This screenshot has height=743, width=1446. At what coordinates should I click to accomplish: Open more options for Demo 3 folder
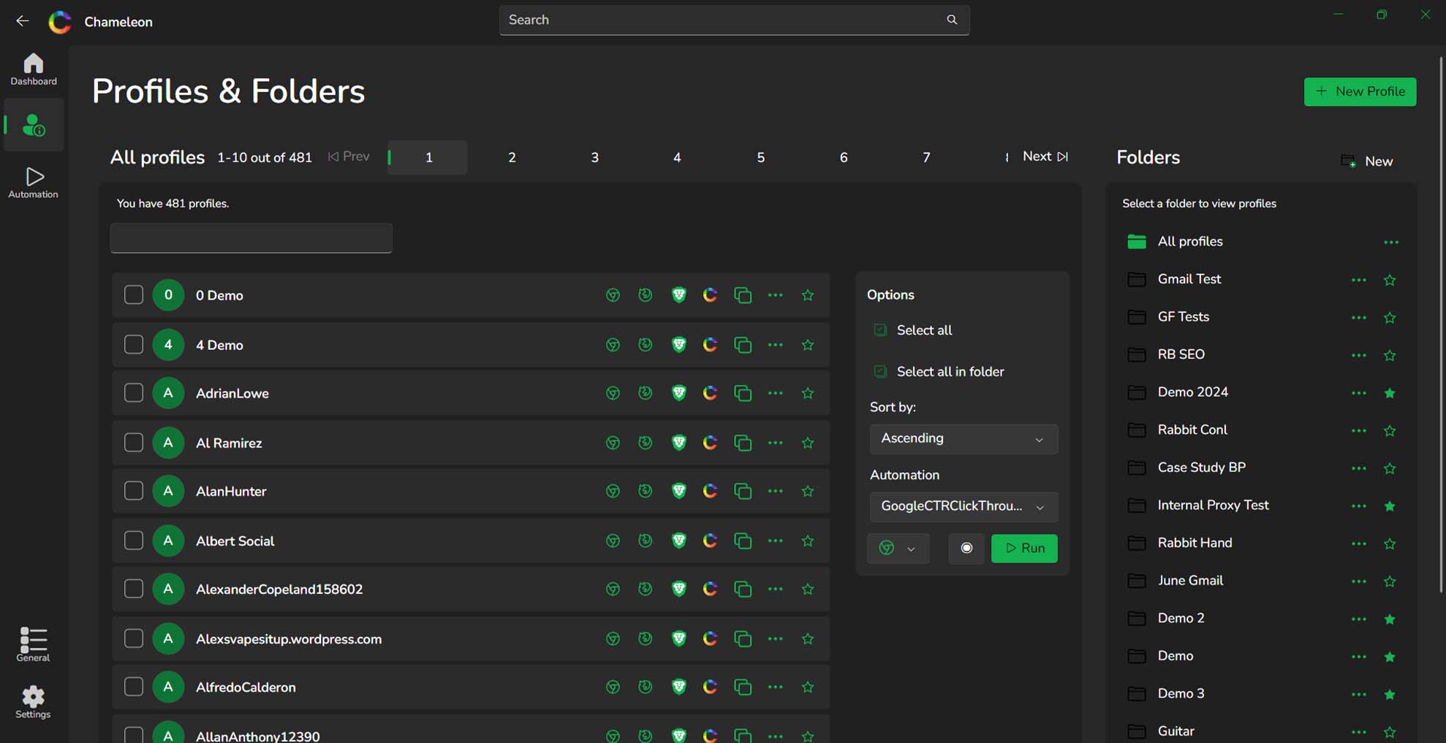pos(1359,695)
